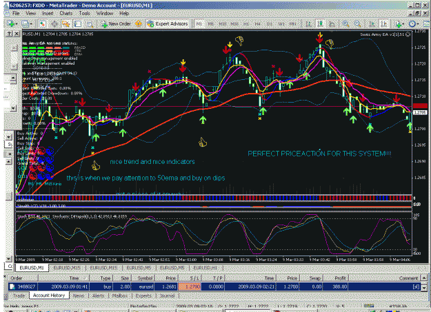Open the News terminal tab
431x312 pixels.
coord(79,295)
